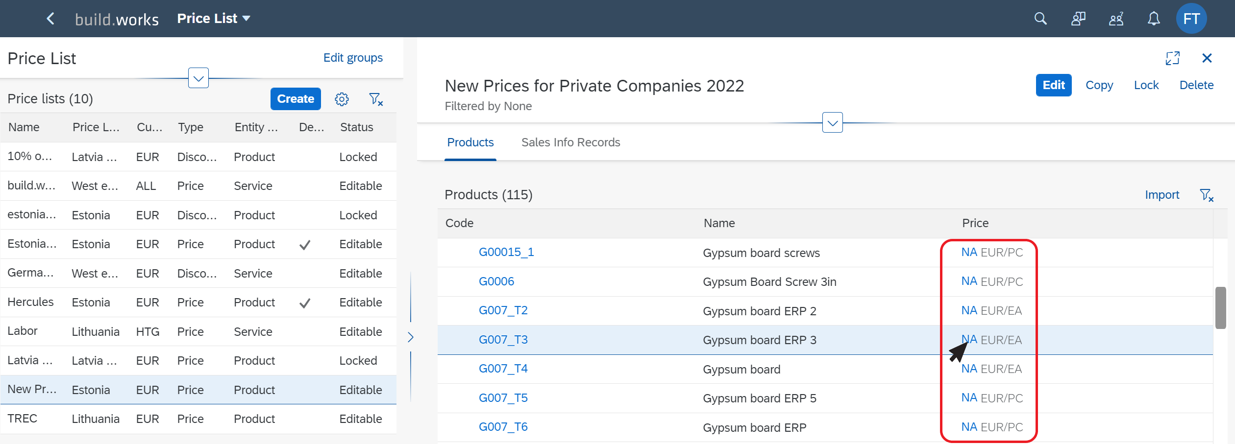Open the Price List header dropdown
The image size is (1235, 444).
[214, 19]
